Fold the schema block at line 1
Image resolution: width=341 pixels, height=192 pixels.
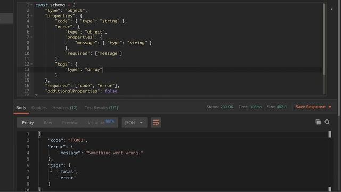(31, 5)
